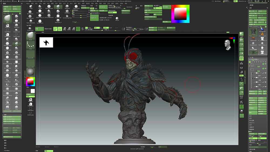Open the Dots stroke type selector

(31, 45)
